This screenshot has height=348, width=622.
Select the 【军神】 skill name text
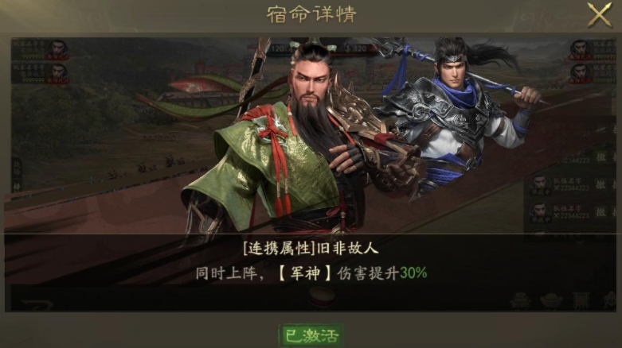pyautogui.click(x=305, y=273)
